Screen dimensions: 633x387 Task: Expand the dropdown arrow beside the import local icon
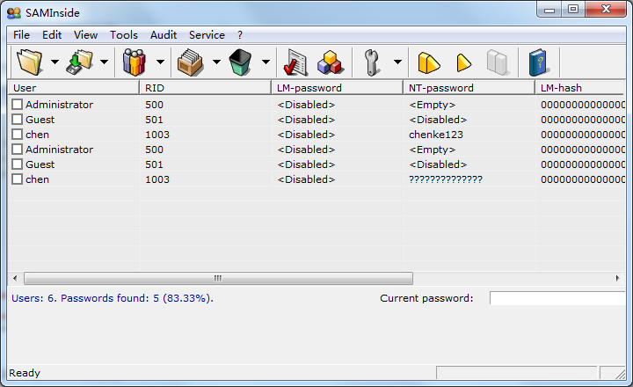(104, 62)
